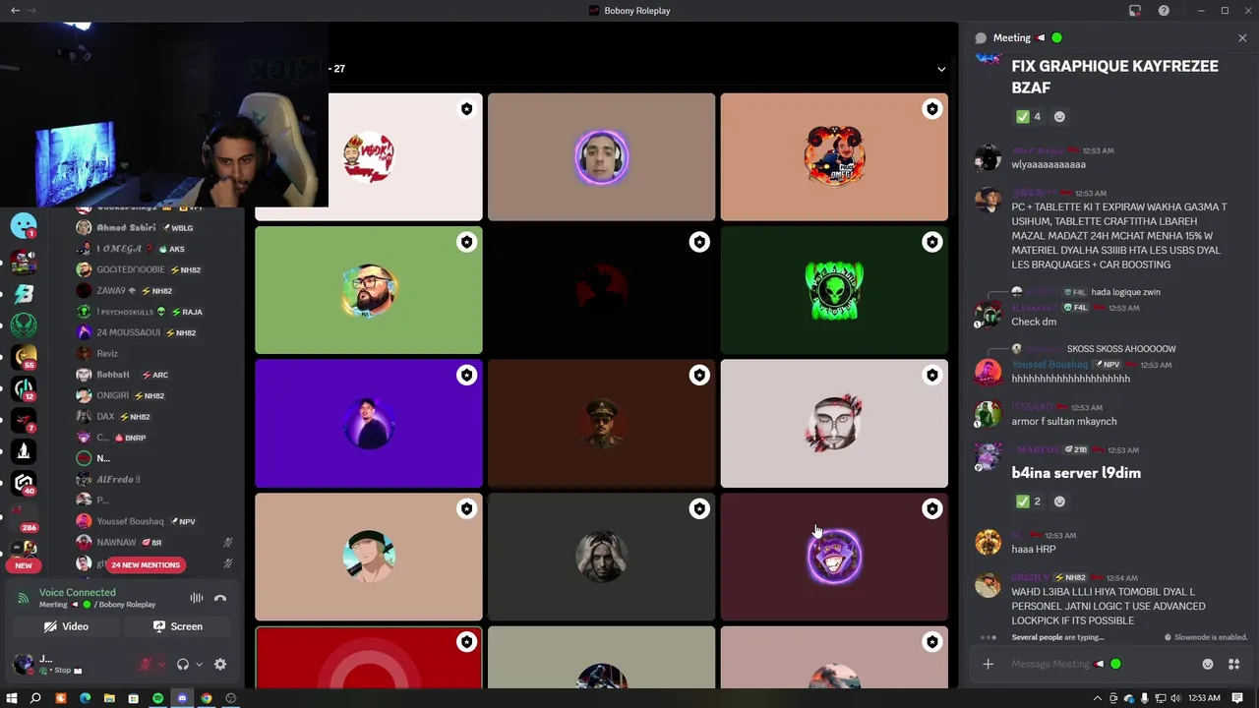Click the plus attachment button in chat
This screenshot has width=1259, height=708.
(x=988, y=664)
